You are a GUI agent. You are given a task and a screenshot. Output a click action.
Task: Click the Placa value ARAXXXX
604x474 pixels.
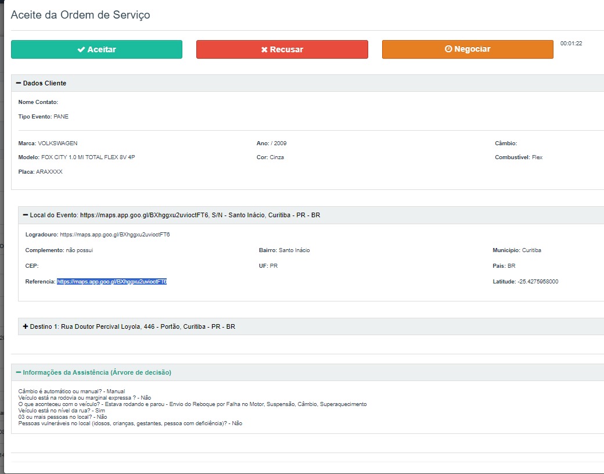coord(49,172)
